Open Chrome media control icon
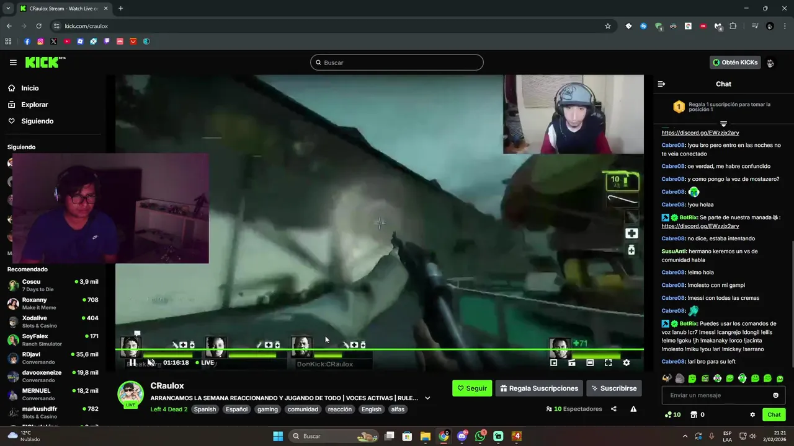Image resolution: width=794 pixels, height=446 pixels. pyautogui.click(x=755, y=26)
